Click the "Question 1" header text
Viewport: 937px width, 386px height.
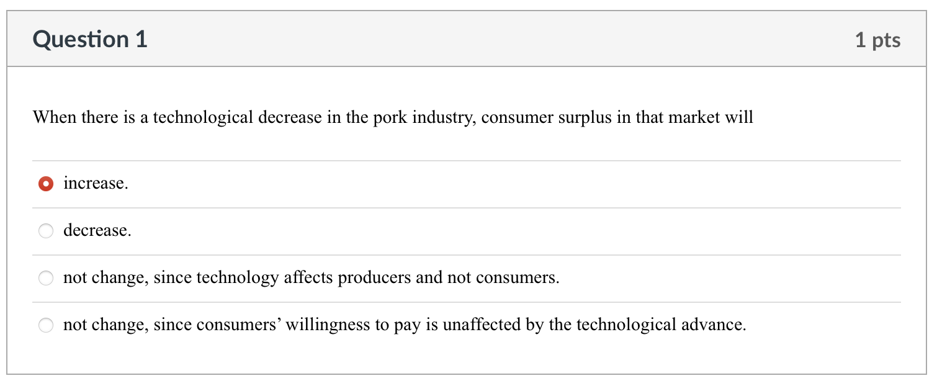click(x=91, y=38)
